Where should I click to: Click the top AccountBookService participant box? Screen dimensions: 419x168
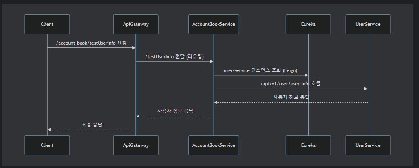pos(214,24)
